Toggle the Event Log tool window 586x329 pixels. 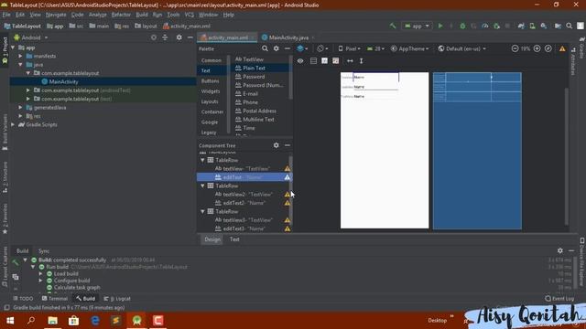tap(559, 299)
